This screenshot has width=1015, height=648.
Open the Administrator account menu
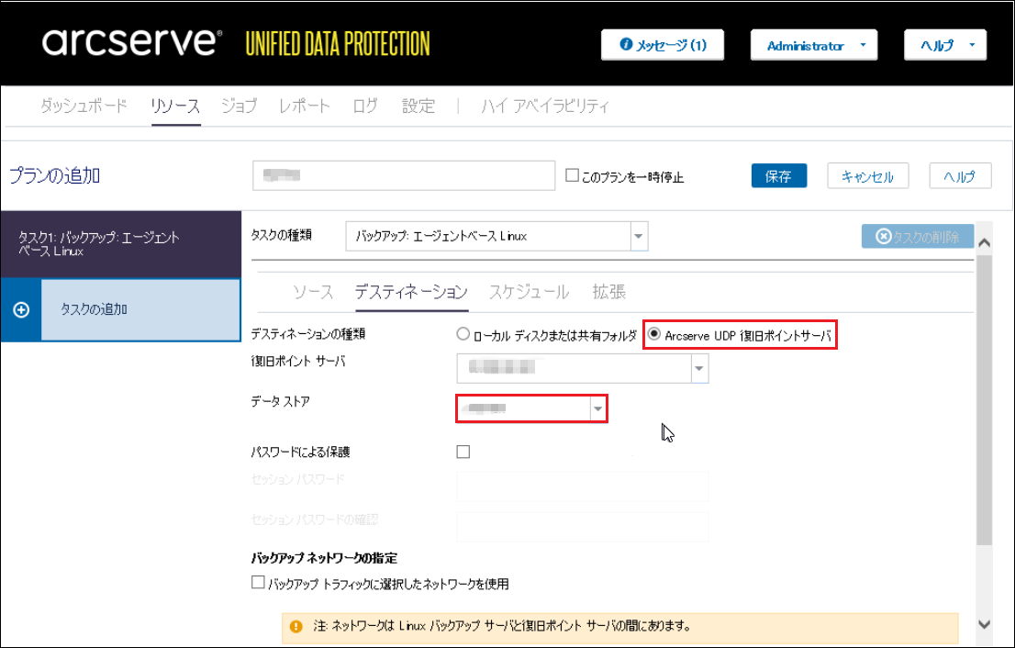(x=814, y=45)
